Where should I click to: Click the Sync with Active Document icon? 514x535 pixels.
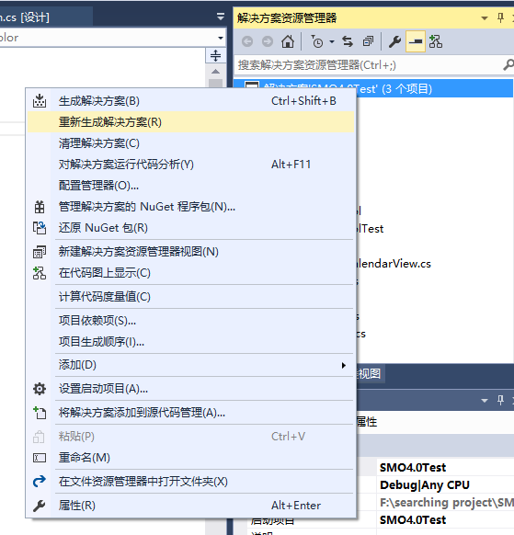point(348,41)
